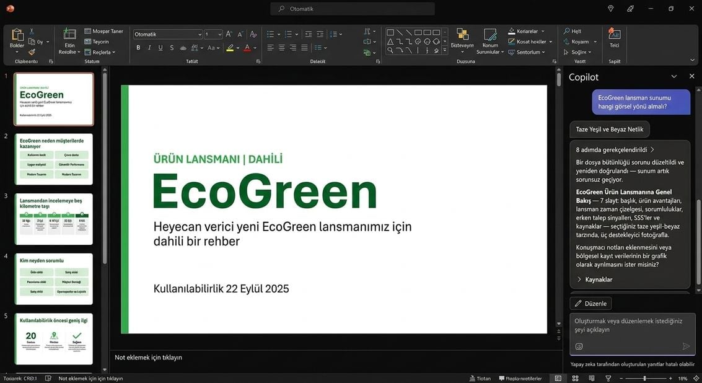Select the rectangle shape in gallery

point(390,32)
